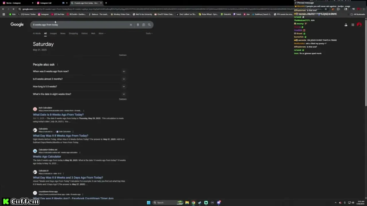Open 'What Day Was It 8 Weeks Ago From Today?'
367x206 pixels.
[60, 136]
